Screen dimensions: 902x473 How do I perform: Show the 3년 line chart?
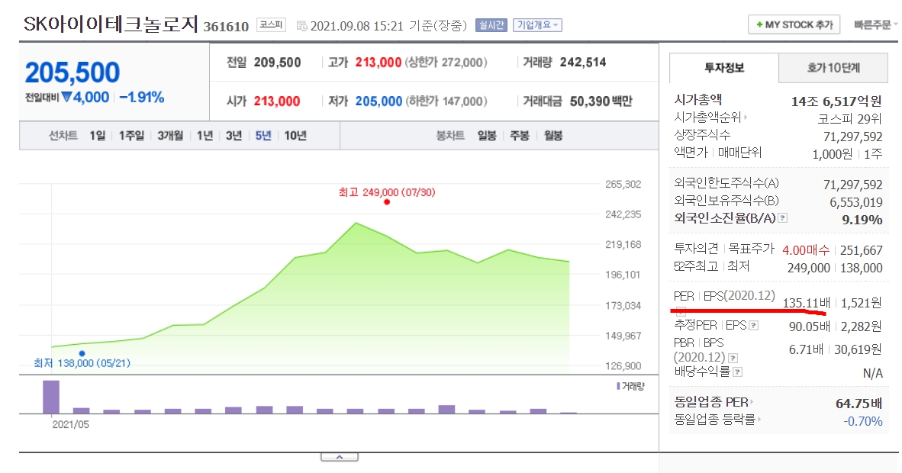point(234,136)
